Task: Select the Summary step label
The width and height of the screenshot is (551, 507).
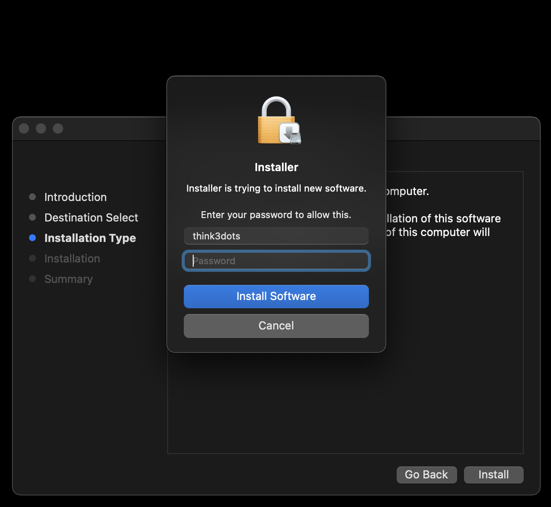Action: 69,279
